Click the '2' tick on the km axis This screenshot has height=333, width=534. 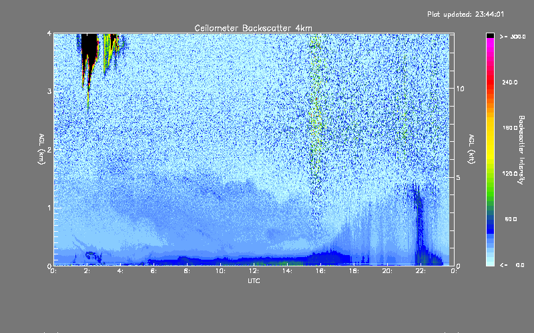[49, 149]
